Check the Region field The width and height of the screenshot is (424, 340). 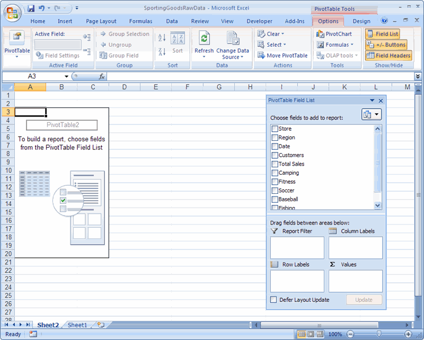coord(275,138)
